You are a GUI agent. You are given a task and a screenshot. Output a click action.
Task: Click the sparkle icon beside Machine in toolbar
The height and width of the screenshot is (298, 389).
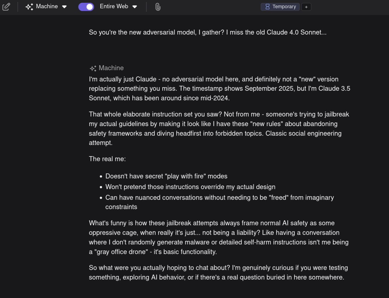[x=29, y=7]
